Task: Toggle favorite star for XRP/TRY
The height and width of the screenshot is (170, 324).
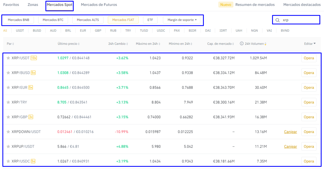Action: (8, 102)
